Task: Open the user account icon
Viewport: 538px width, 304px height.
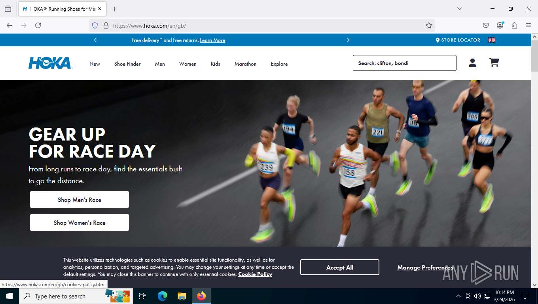Action: point(472,63)
